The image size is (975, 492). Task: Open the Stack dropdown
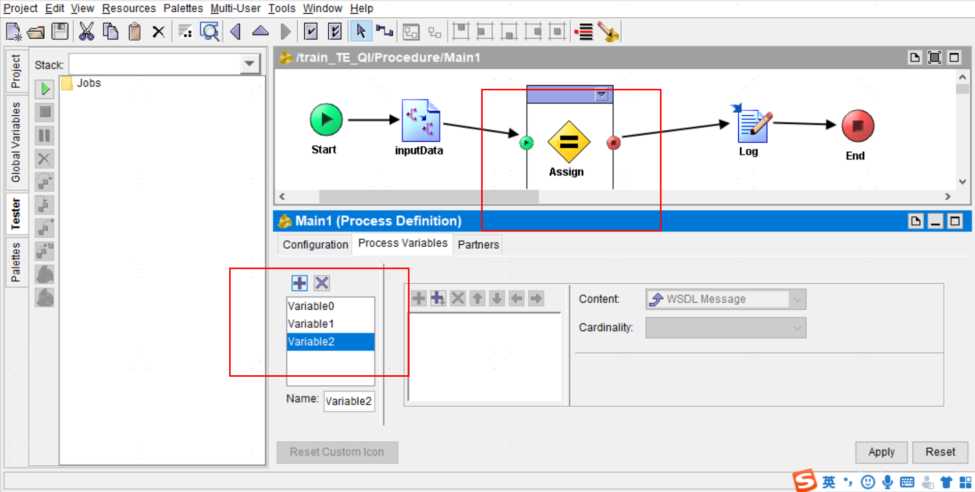tap(249, 64)
